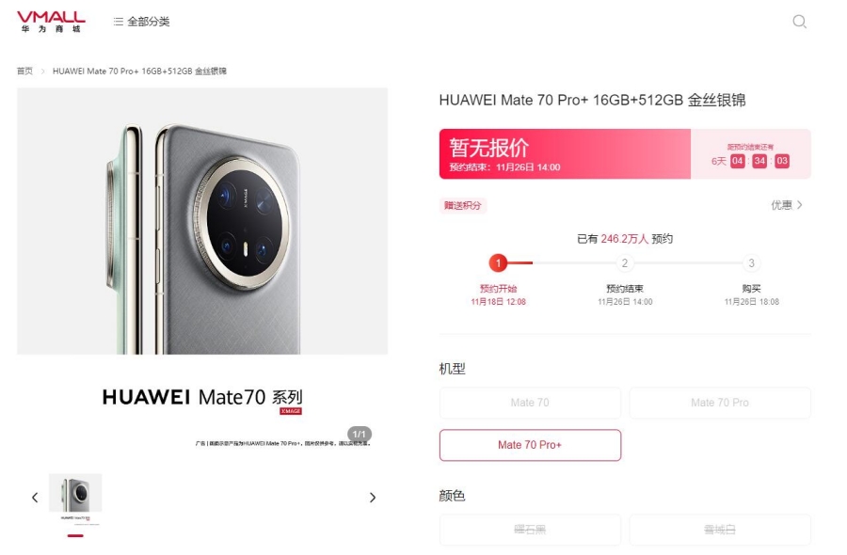Expand the 优惠 offers chevron
The image size is (847, 555).
click(787, 205)
